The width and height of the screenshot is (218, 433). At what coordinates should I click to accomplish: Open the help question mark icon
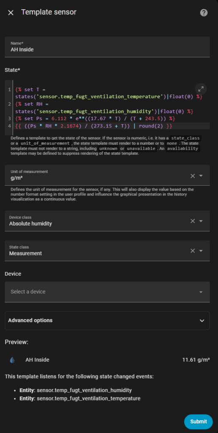(204, 13)
